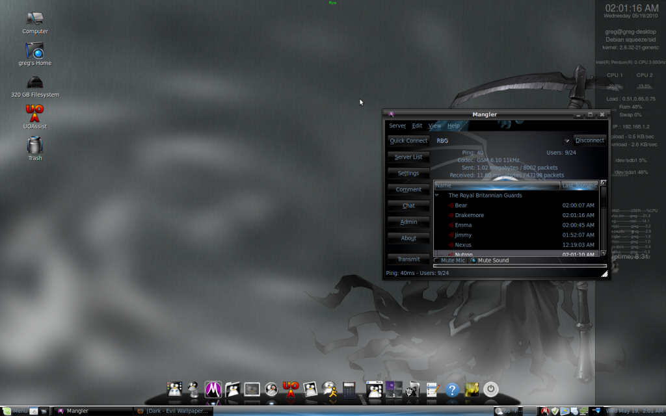This screenshot has width=666, height=416.
Task: Click the speaker icon beside Bear
Action: [451, 205]
